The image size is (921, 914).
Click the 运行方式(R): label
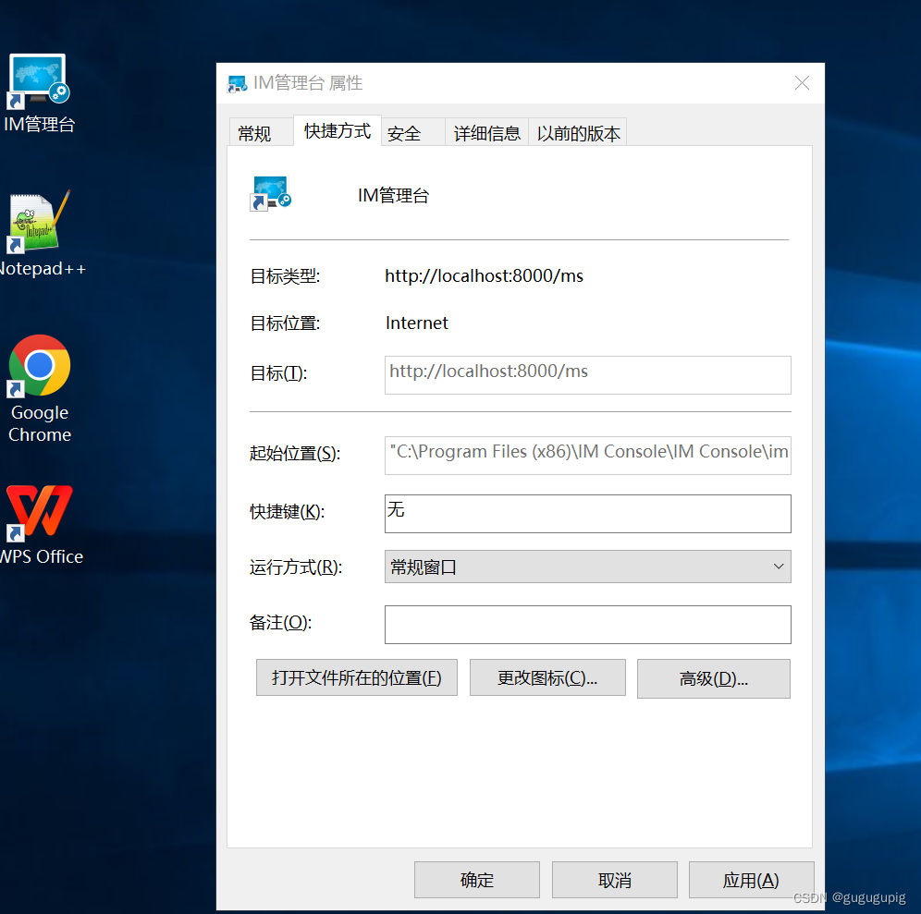tap(296, 567)
